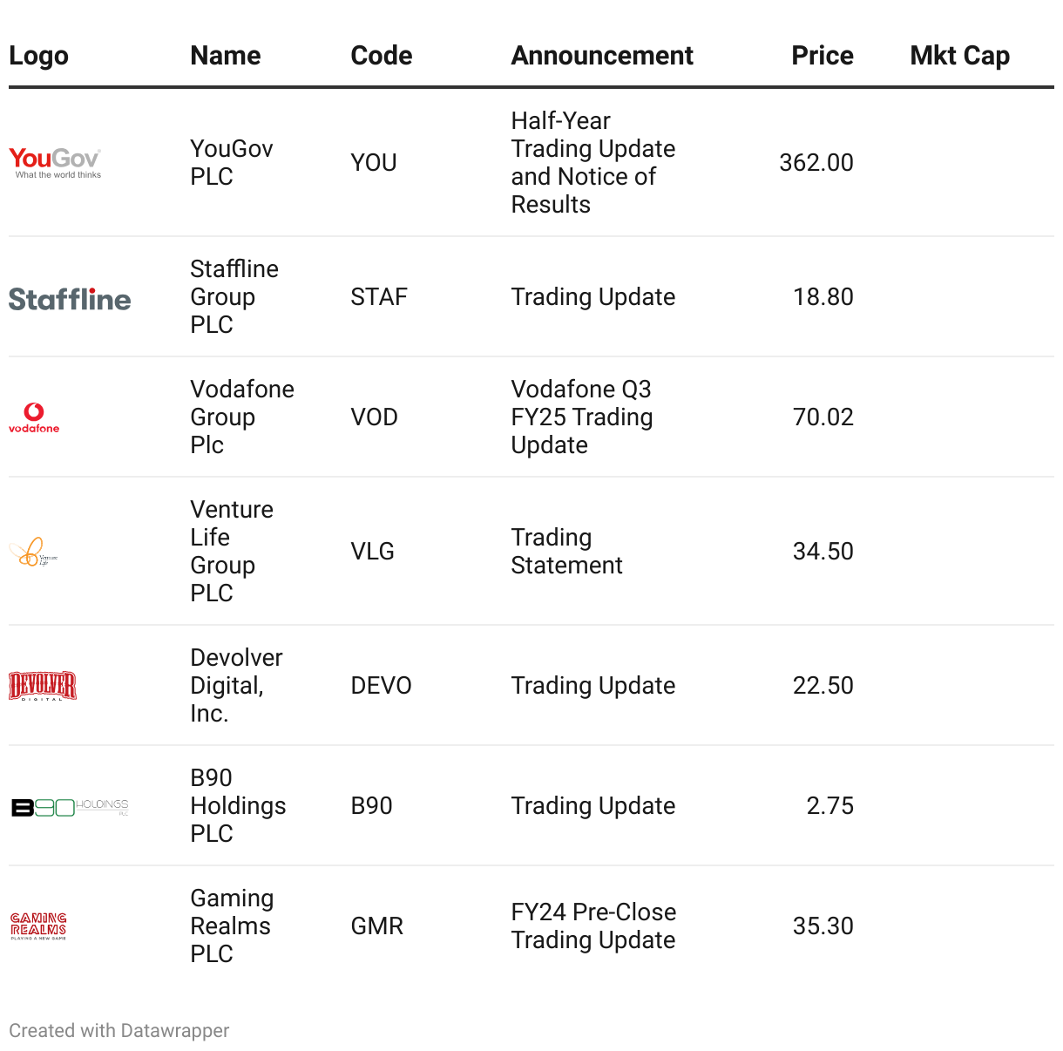Click the Price column header
Screen dimensions: 1063x1051
(x=822, y=56)
